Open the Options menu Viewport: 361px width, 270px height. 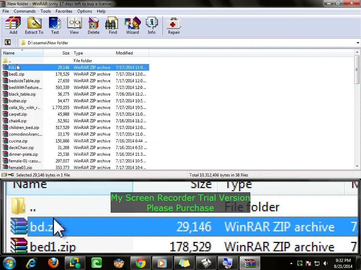85,11
